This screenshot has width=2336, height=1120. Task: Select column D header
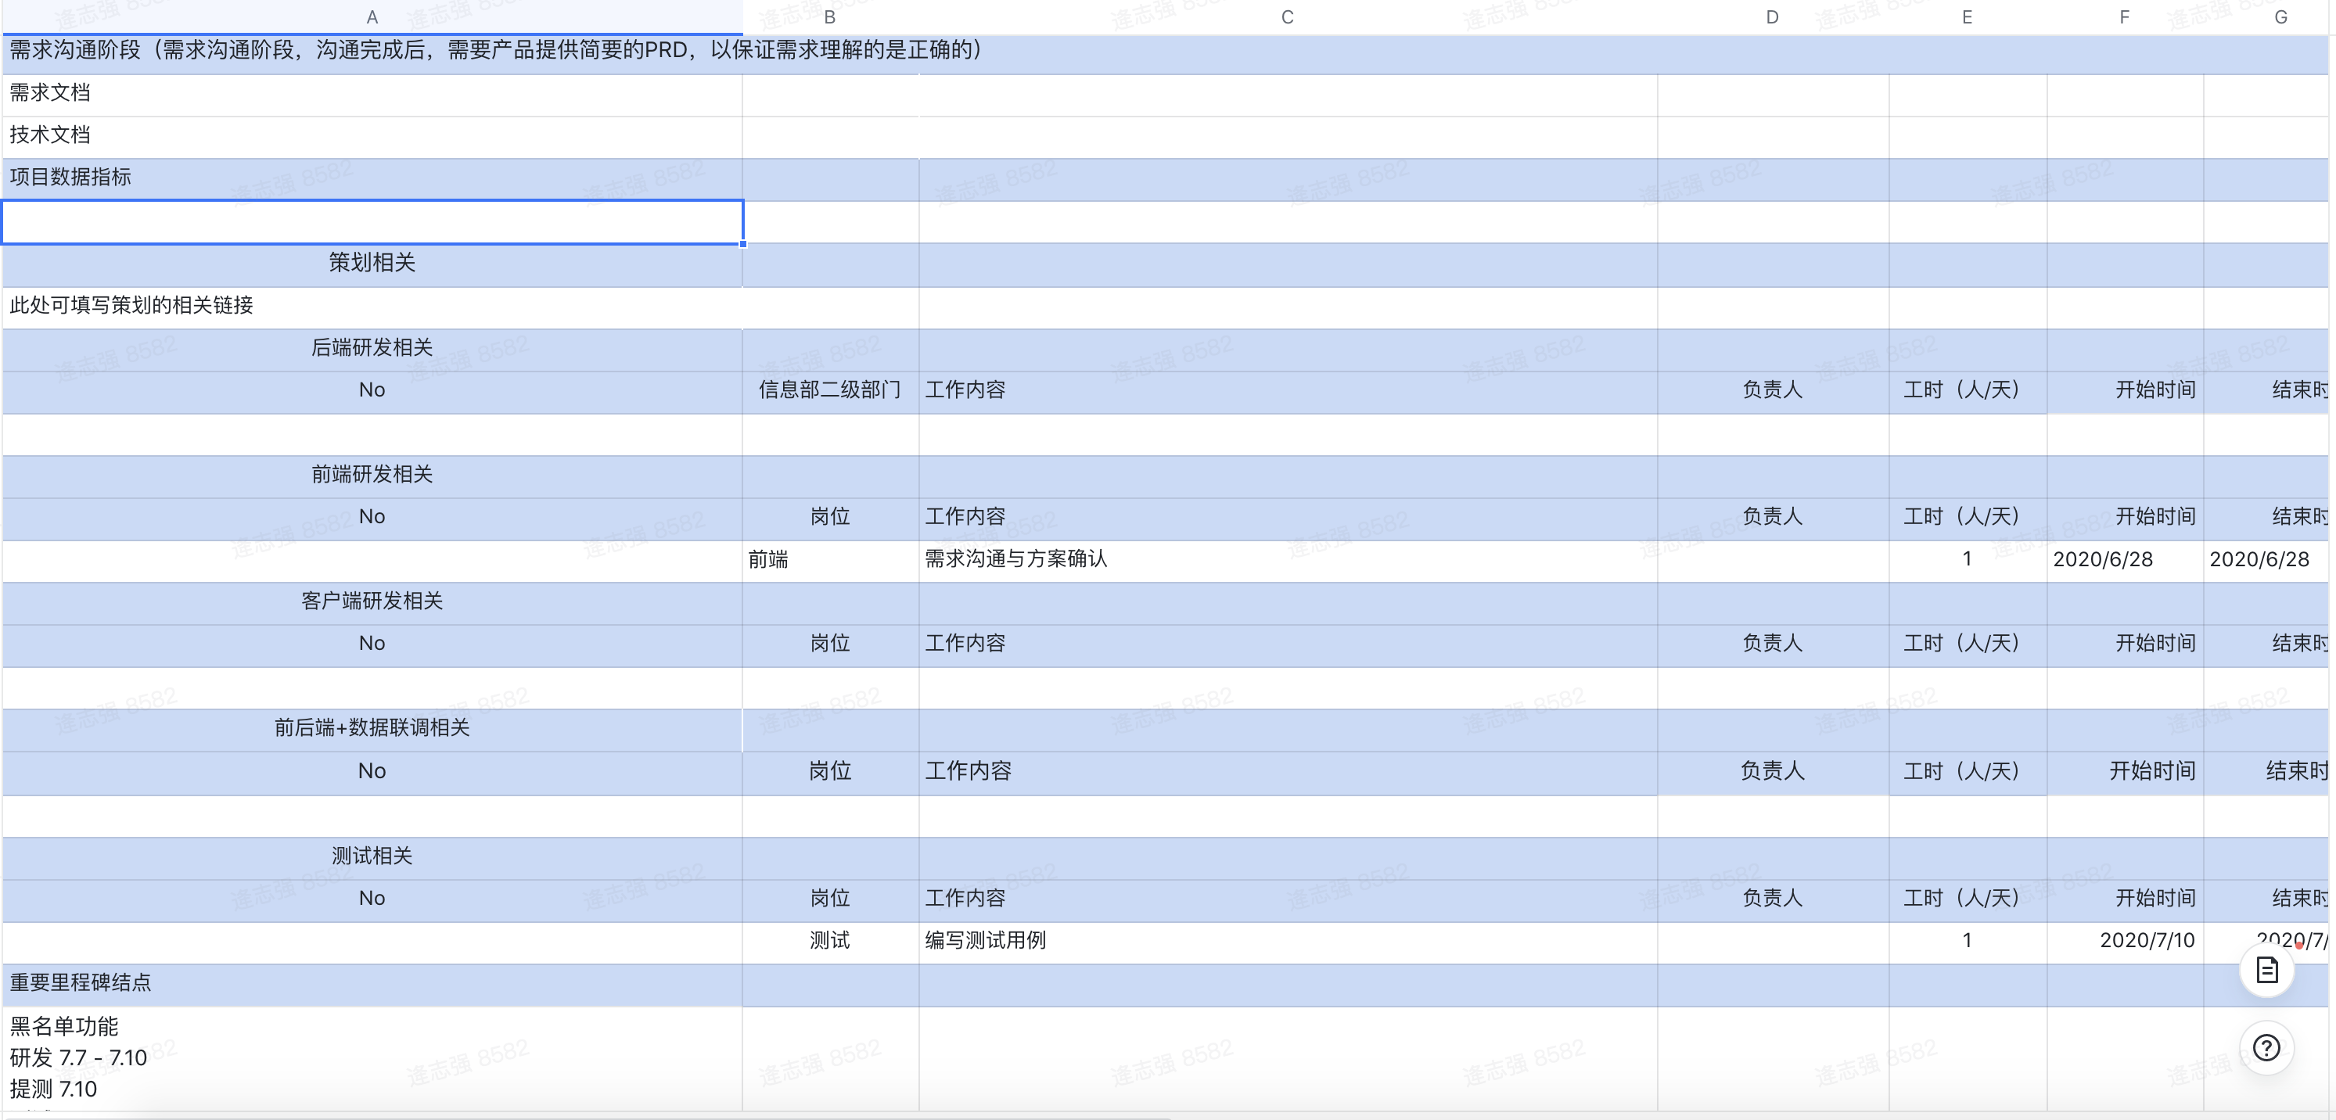[x=1772, y=17]
